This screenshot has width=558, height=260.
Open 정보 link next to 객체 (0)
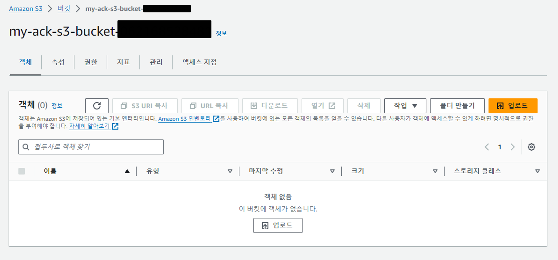57,106
